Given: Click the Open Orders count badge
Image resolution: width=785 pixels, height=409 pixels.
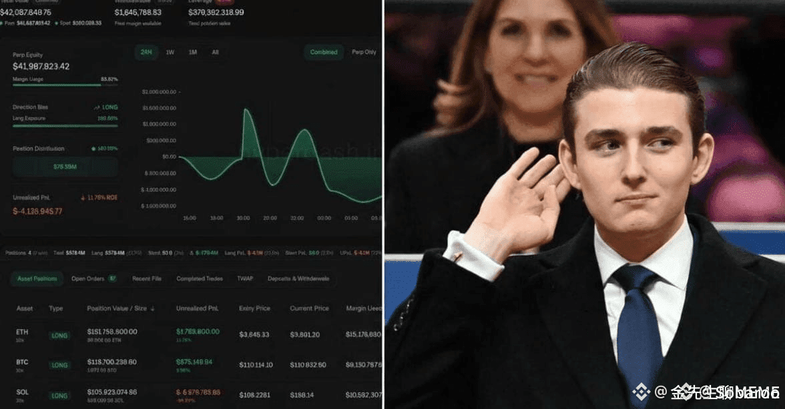Looking at the screenshot, I should (x=113, y=278).
